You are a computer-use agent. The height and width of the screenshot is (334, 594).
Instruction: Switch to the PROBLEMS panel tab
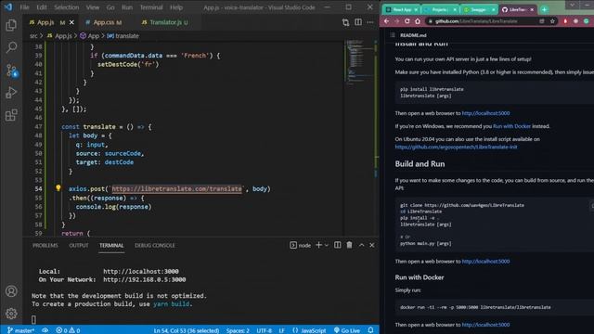[x=45, y=245]
